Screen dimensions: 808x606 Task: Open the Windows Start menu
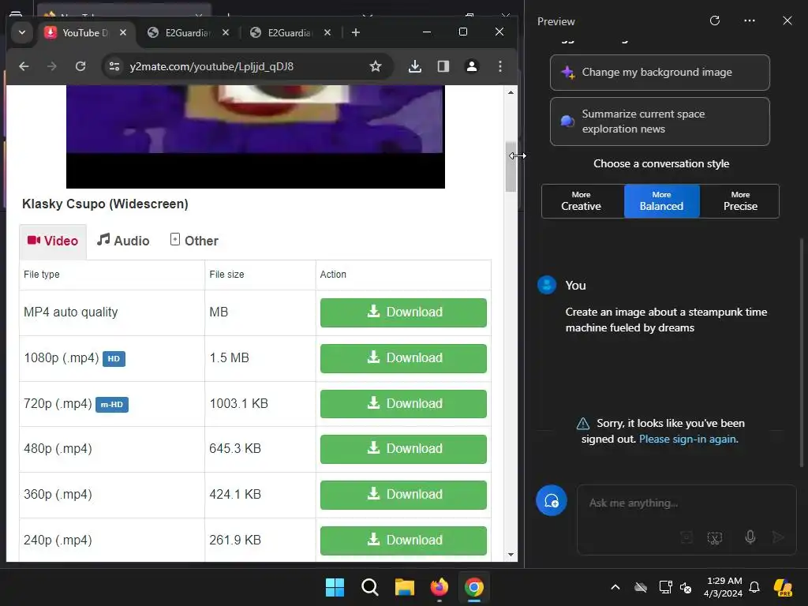[335, 587]
